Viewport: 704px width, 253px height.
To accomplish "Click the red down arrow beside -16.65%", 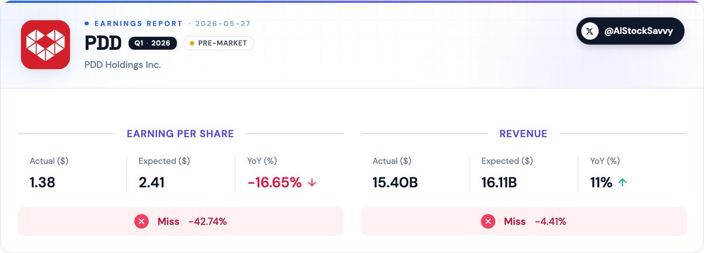I will click(312, 183).
